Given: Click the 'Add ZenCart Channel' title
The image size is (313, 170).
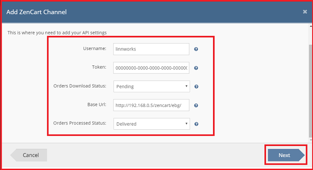Looking at the screenshot, I should point(37,12).
